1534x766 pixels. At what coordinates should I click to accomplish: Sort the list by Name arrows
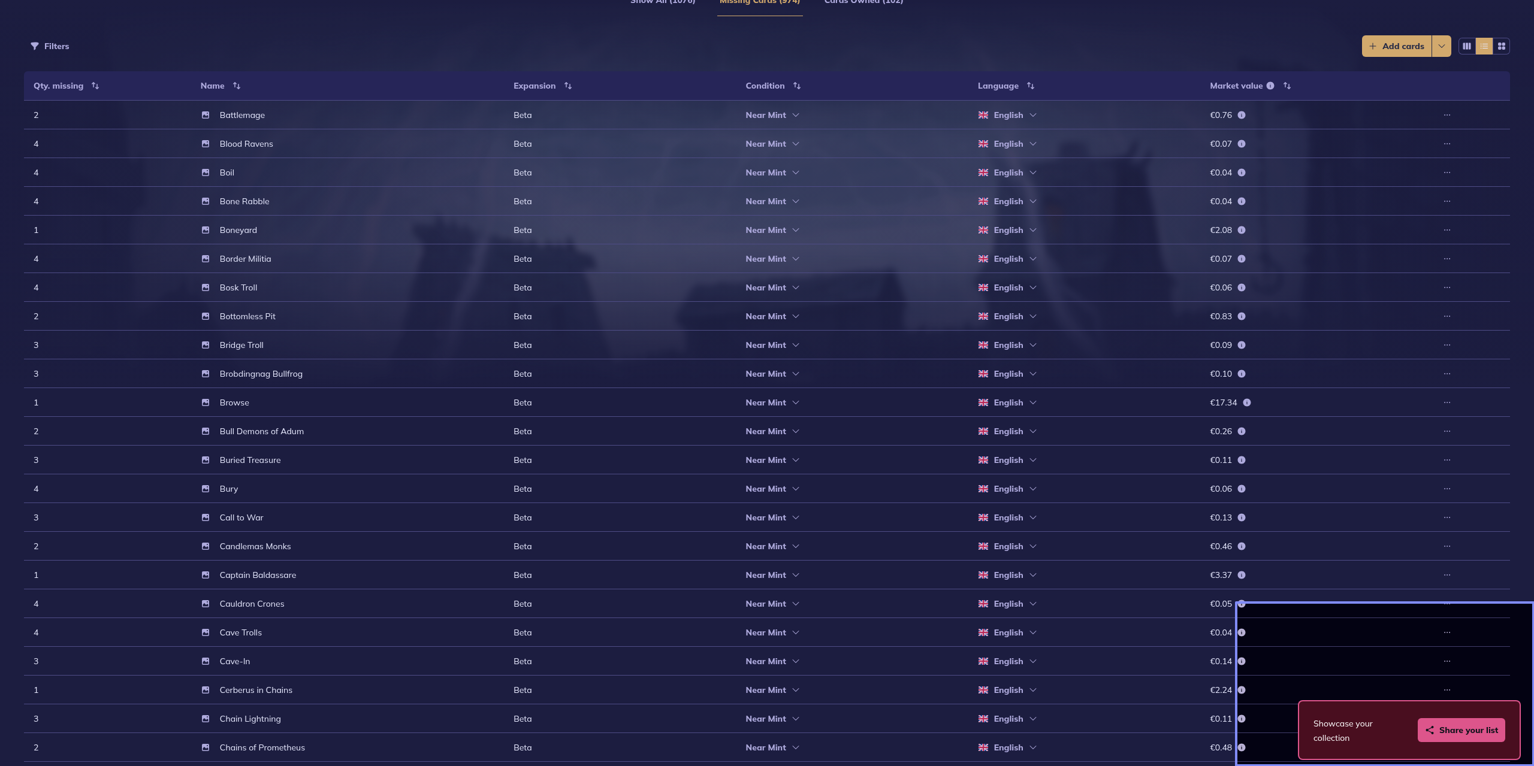237,86
